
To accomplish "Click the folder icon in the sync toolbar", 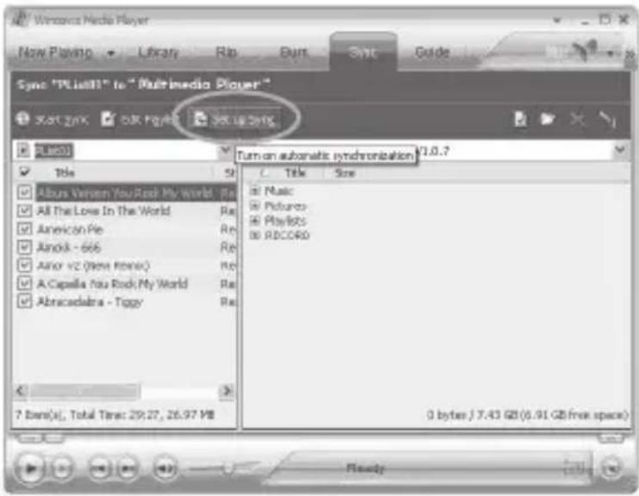I will 548,119.
